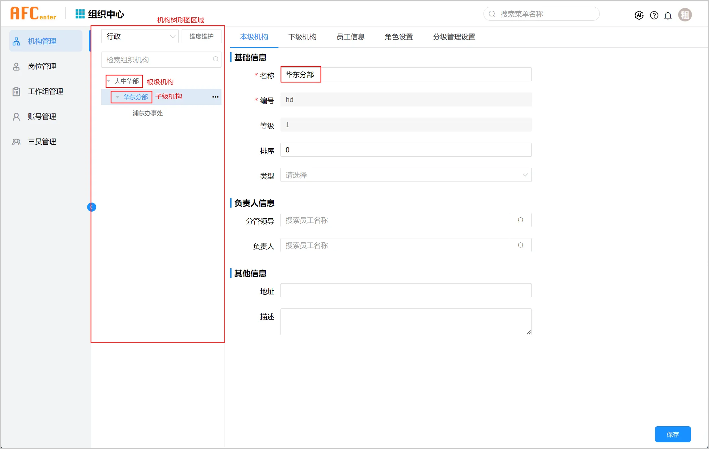Click magnifier in 检索组织机构 box
This screenshot has height=449, width=709.
point(215,59)
